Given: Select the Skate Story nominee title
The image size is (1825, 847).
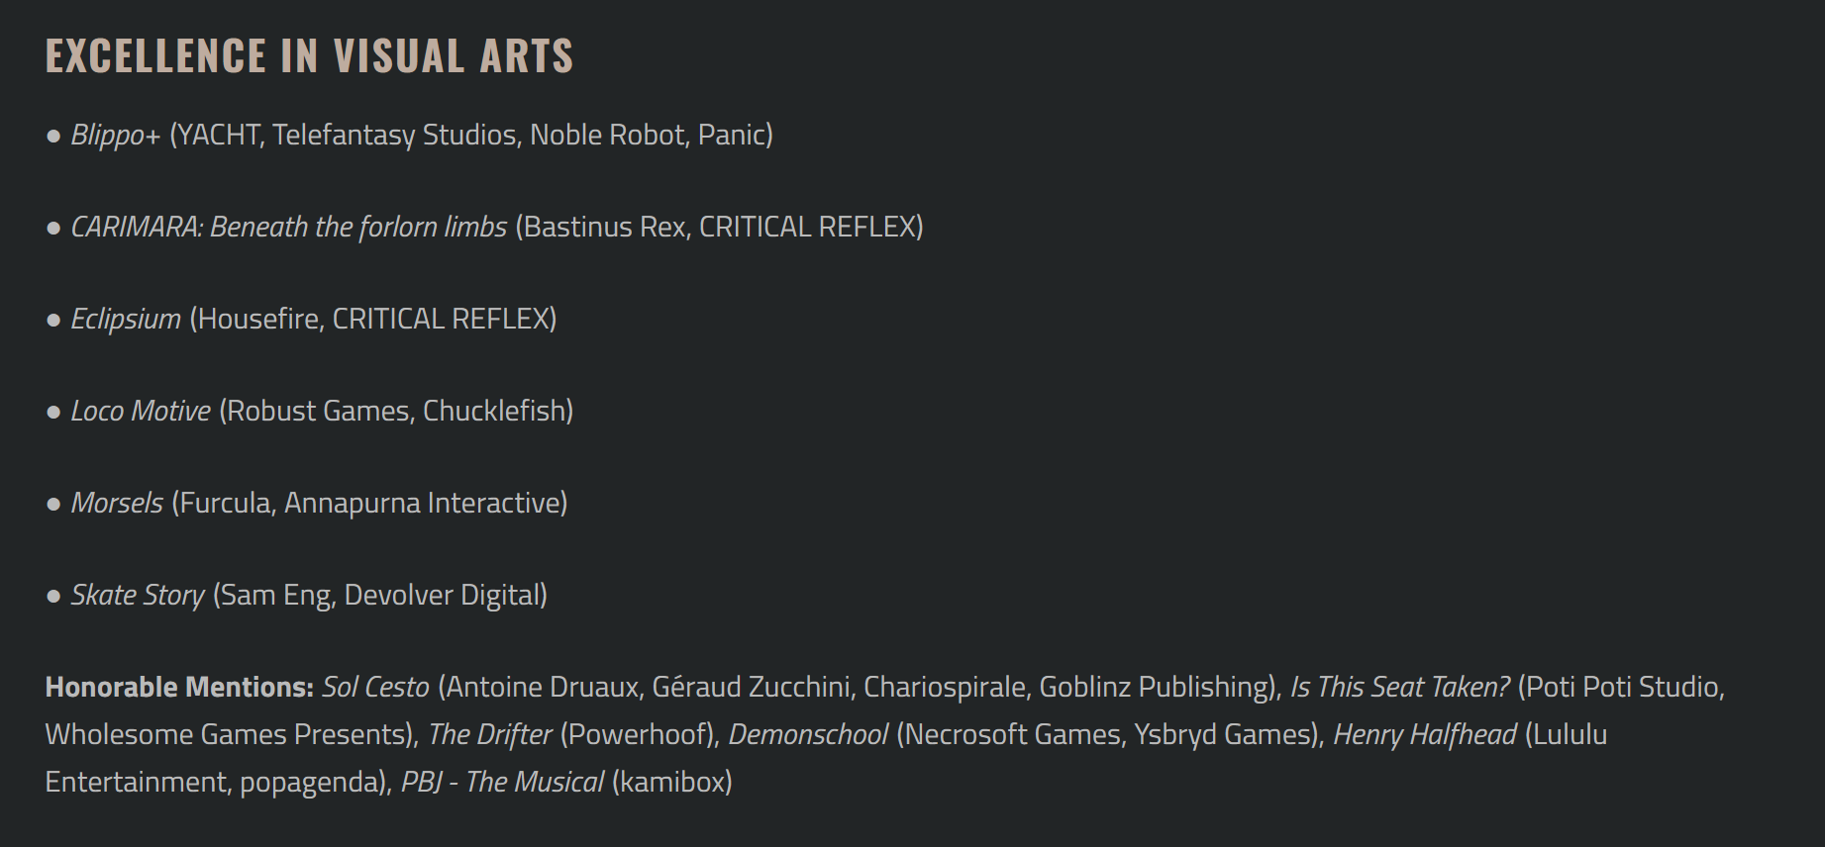Looking at the screenshot, I should click(x=138, y=595).
